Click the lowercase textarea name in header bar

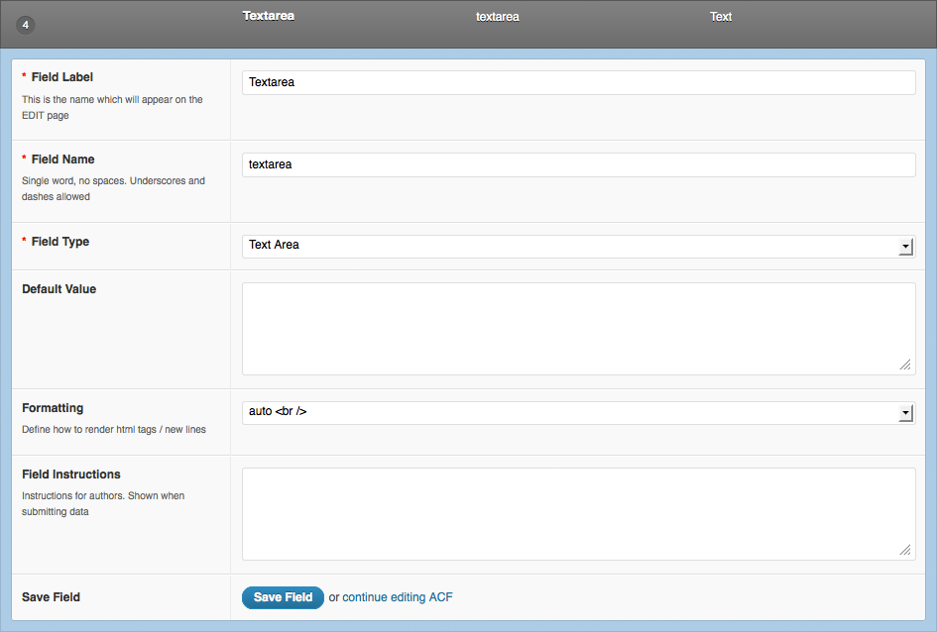tap(497, 17)
